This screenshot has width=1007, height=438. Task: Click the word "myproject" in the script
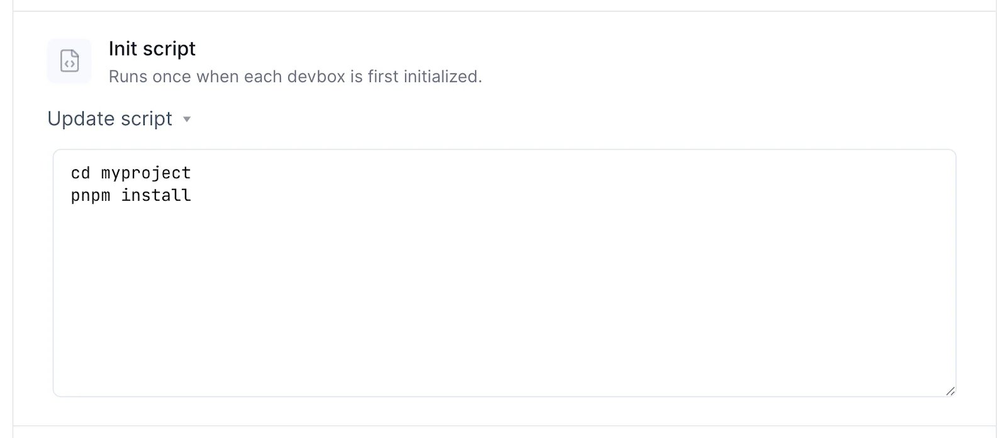[x=146, y=173]
